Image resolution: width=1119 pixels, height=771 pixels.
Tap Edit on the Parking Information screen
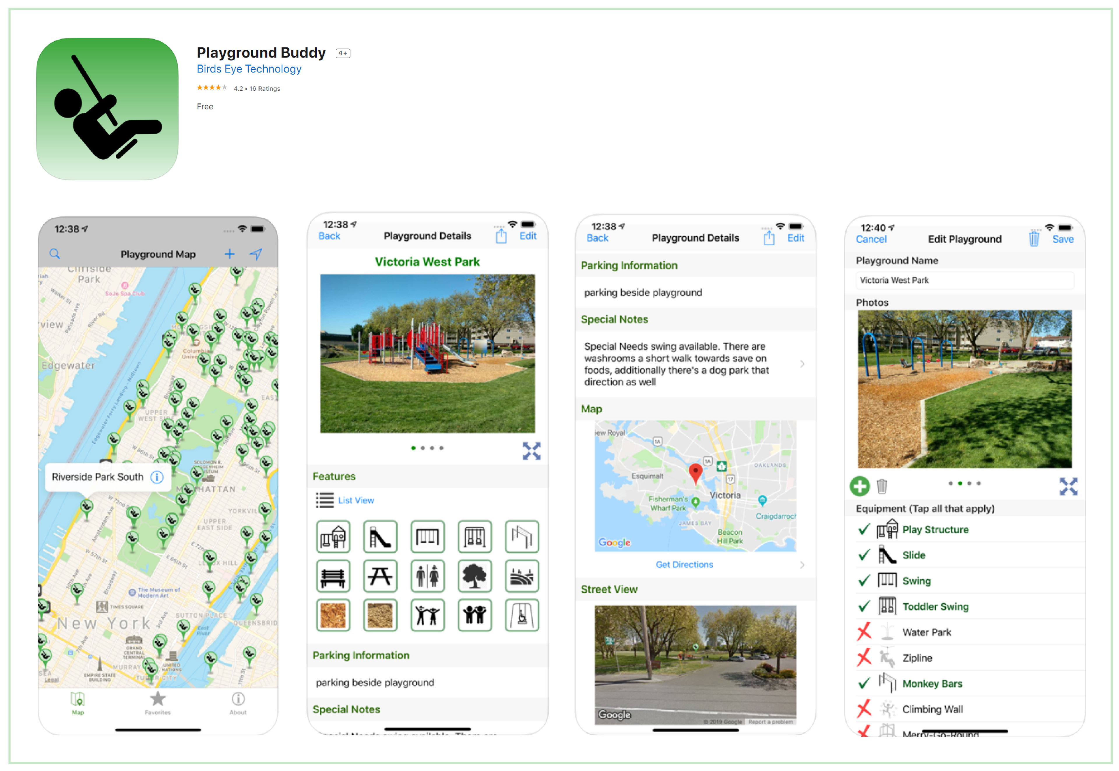tap(795, 238)
